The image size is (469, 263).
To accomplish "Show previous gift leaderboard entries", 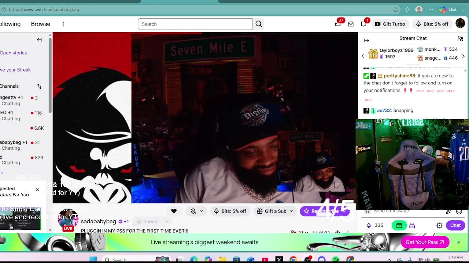I will (x=363, y=56).
